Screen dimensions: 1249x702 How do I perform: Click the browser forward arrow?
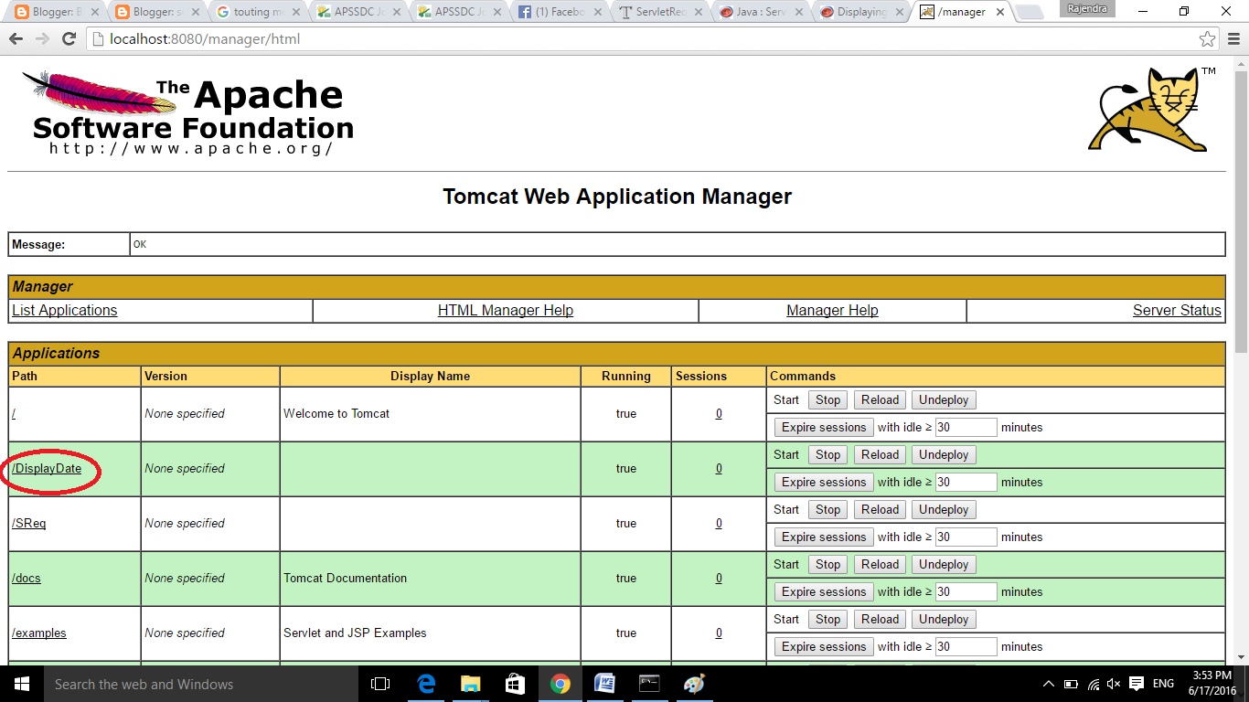pos(43,39)
